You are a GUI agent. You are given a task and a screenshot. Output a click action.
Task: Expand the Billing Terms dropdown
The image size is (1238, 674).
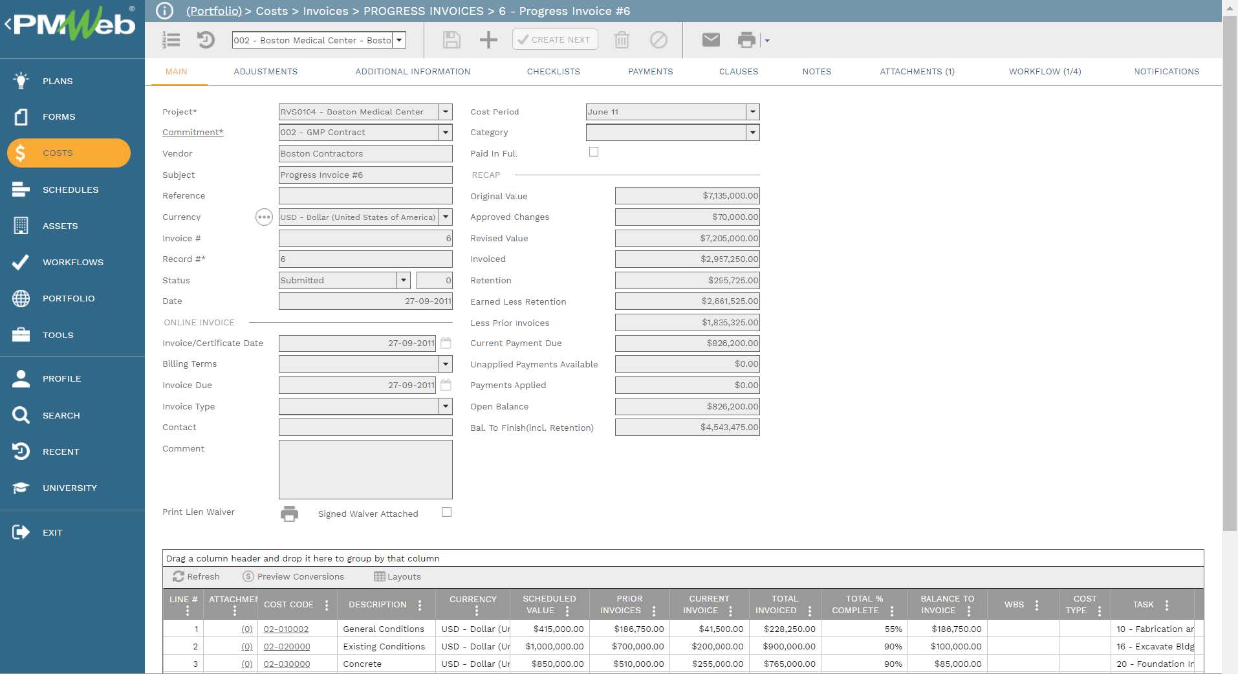tap(446, 364)
